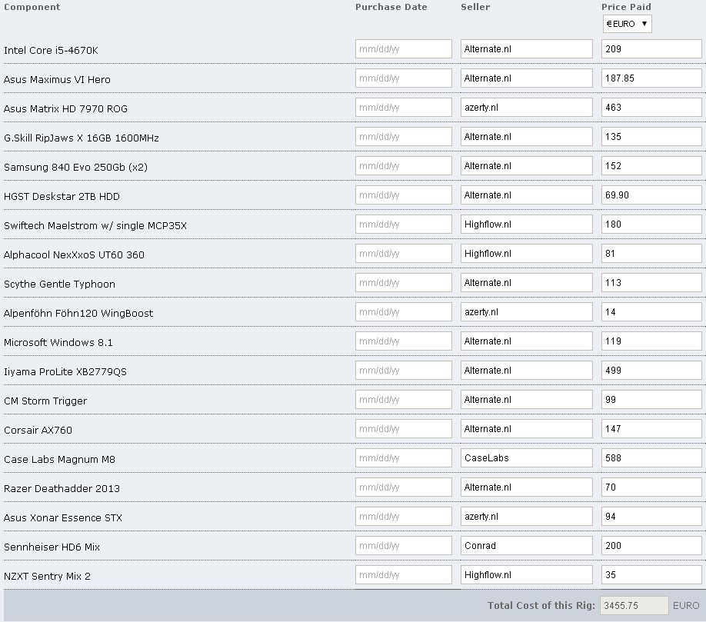The image size is (706, 622).
Task: Edit seller field for Corsair AX760
Action: click(x=526, y=429)
